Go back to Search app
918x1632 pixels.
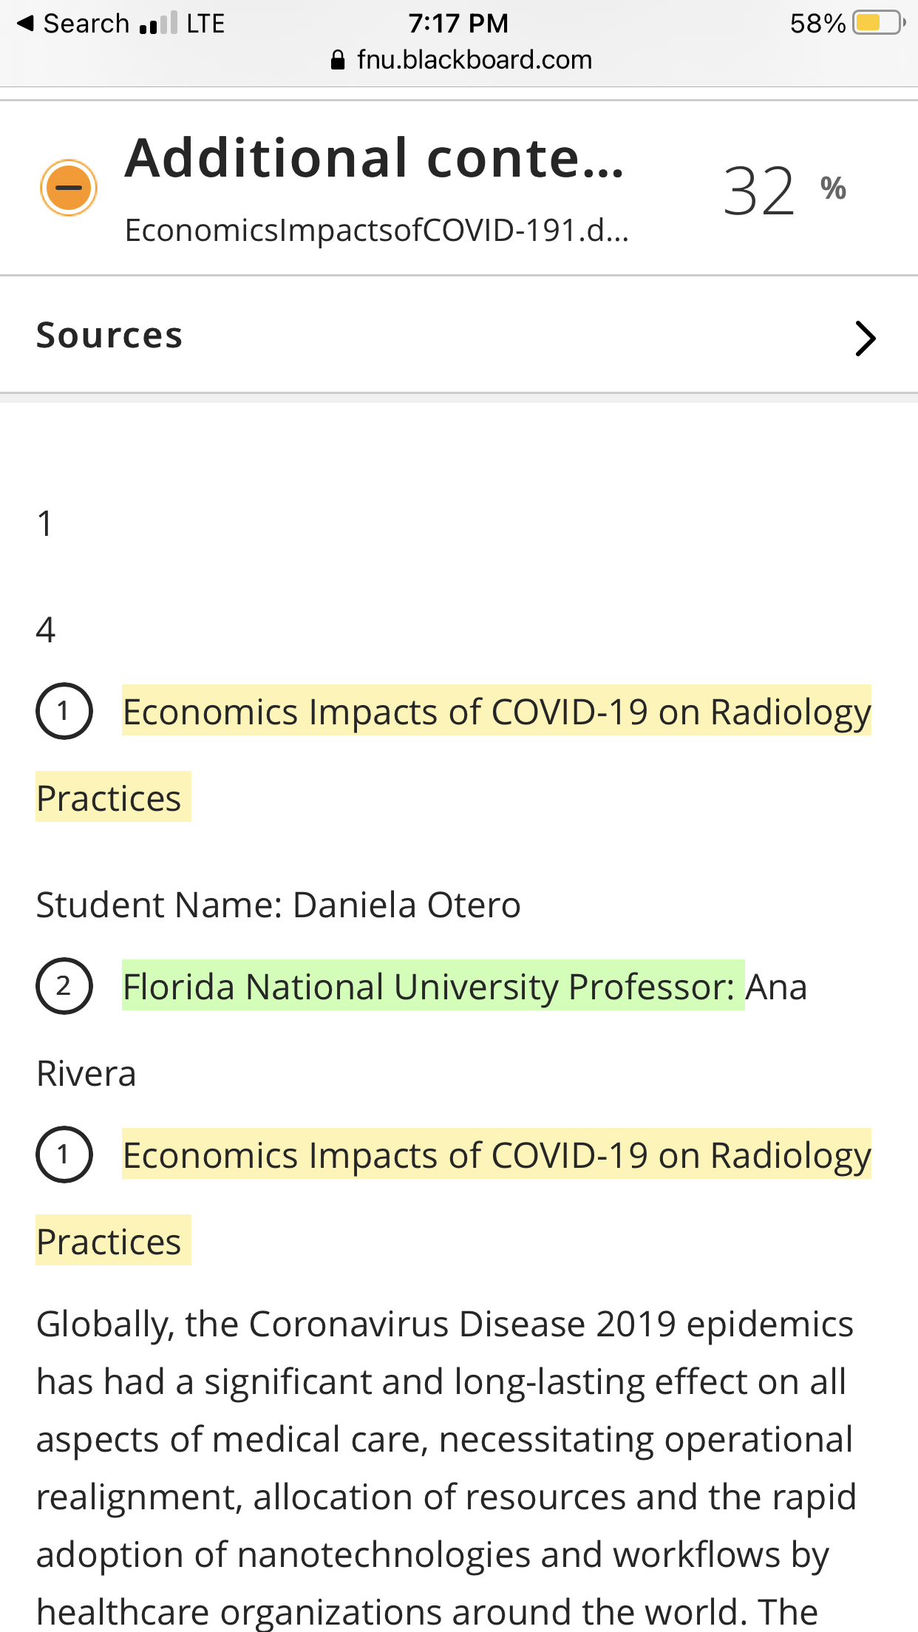coord(72,24)
